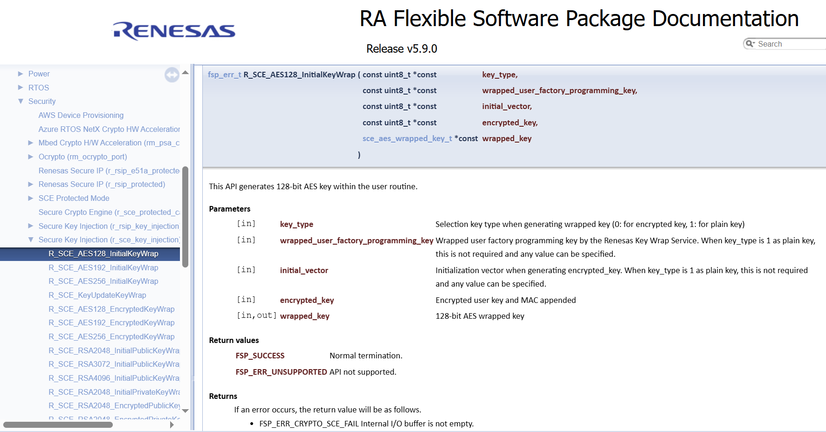The height and width of the screenshot is (432, 826).
Task: Collapse the Security section
Action: pyautogui.click(x=20, y=101)
